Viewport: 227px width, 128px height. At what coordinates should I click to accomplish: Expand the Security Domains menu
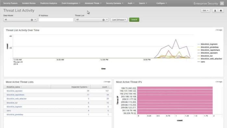(114, 3)
